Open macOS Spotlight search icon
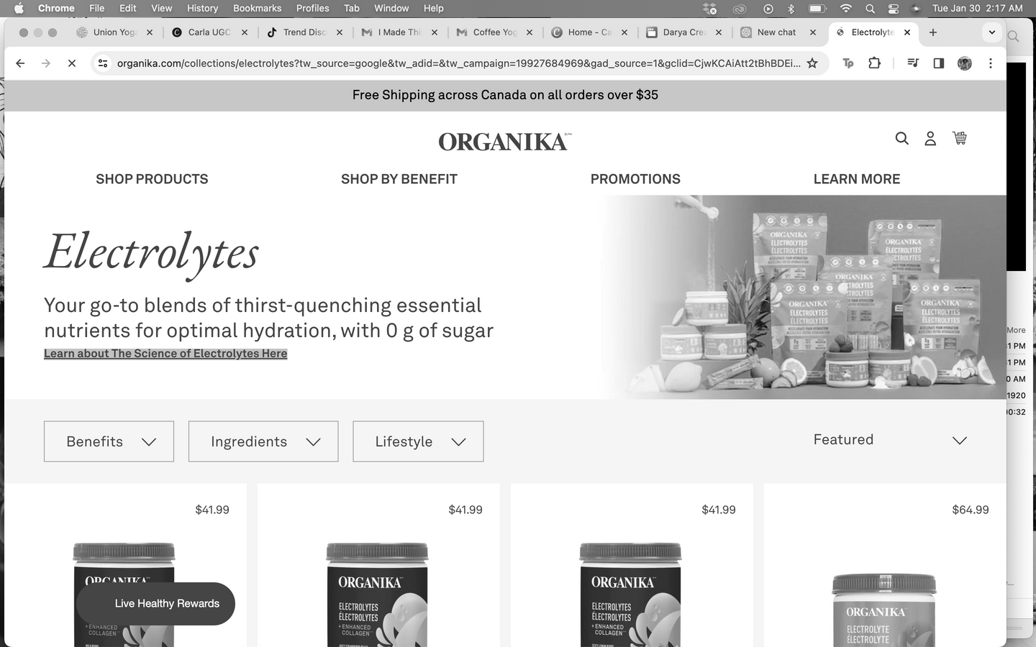Screen dimensions: 1036x647 (x=870, y=9)
